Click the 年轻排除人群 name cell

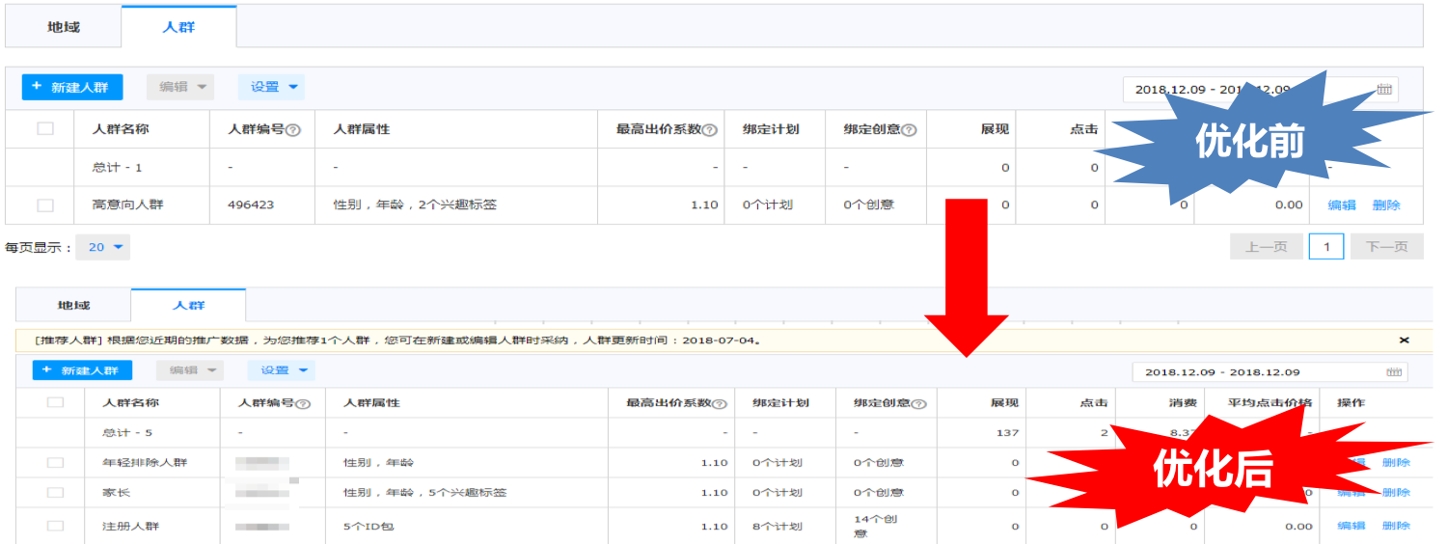pos(145,462)
